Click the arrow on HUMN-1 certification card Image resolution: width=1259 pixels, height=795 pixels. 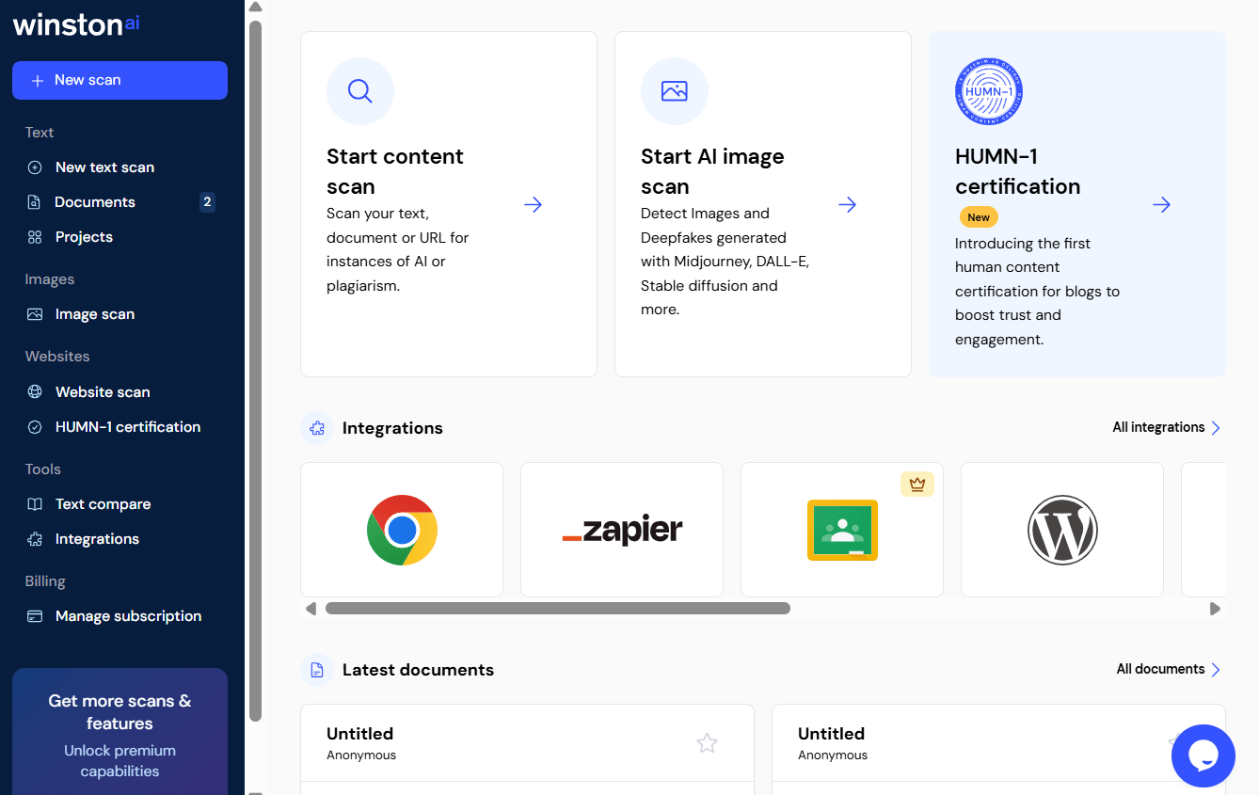1162,204
